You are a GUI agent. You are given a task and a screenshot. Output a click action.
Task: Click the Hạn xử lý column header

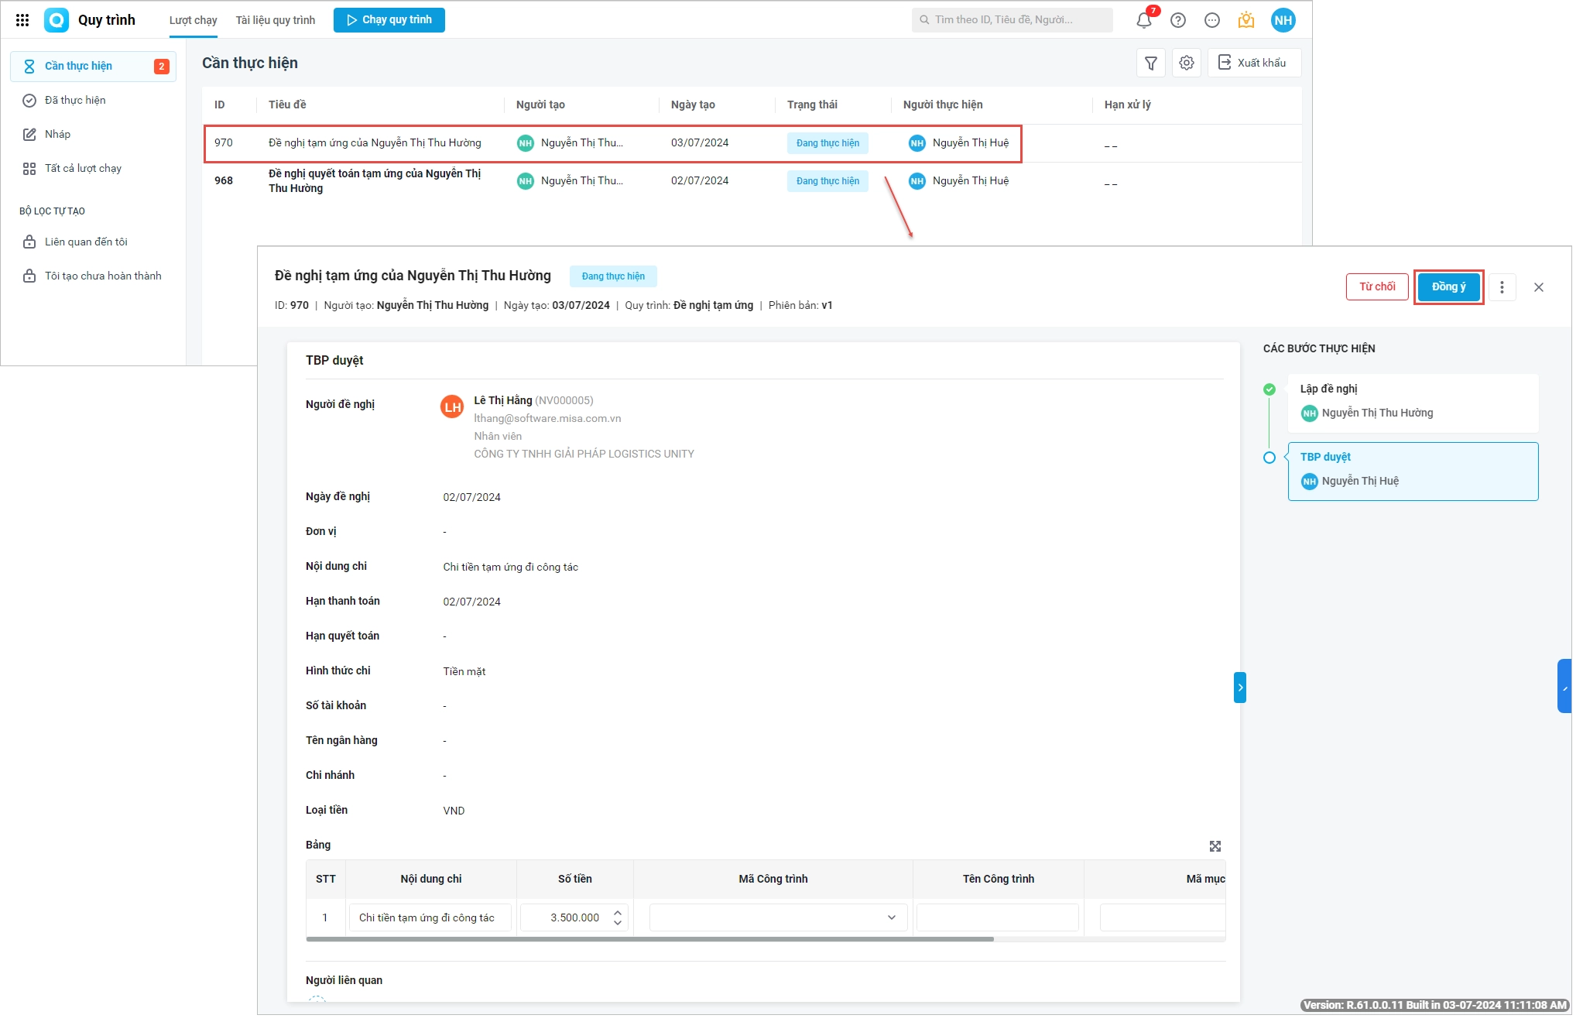(1127, 105)
